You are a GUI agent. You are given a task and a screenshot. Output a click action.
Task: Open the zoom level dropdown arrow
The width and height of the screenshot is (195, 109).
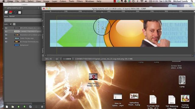[73, 59]
